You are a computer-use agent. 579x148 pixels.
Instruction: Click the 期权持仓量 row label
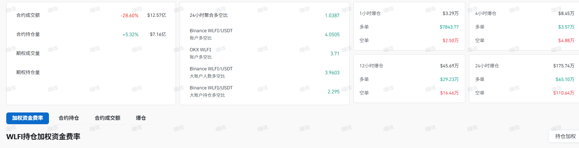[28, 73]
